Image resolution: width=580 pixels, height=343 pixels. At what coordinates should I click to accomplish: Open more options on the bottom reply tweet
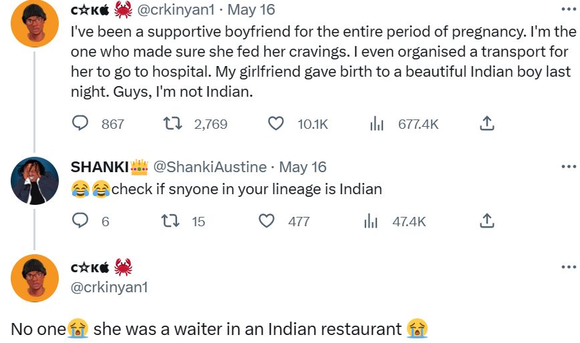point(568,267)
